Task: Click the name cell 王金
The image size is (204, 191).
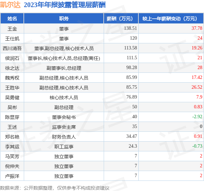Action: point(12,29)
